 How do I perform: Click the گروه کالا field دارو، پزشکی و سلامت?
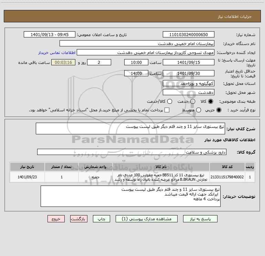[132, 152]
